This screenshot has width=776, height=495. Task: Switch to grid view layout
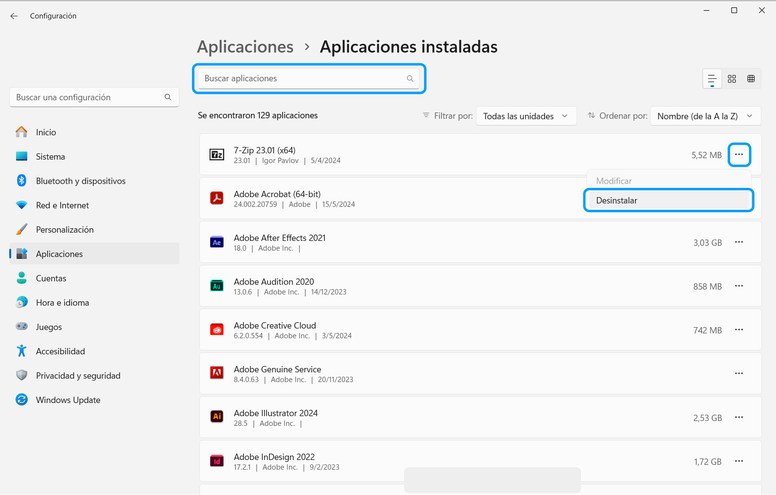[x=732, y=79]
